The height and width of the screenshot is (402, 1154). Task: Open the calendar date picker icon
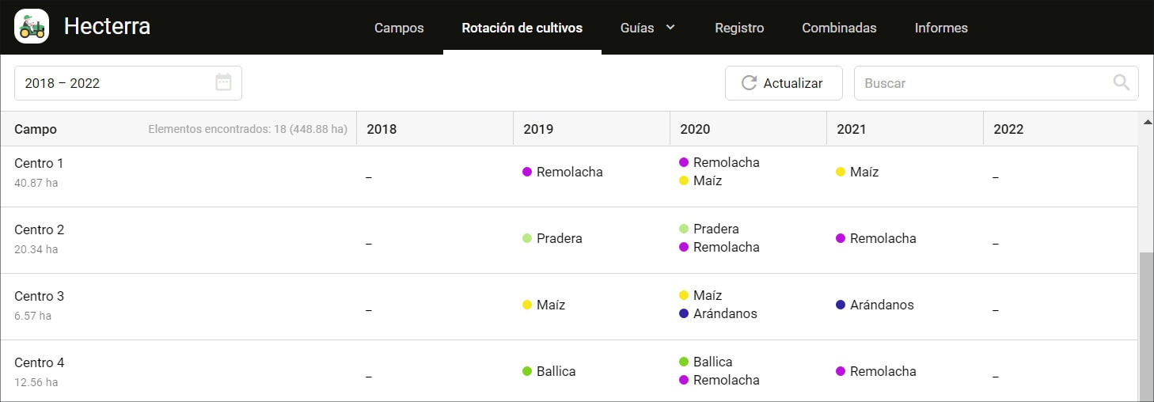[x=224, y=83]
